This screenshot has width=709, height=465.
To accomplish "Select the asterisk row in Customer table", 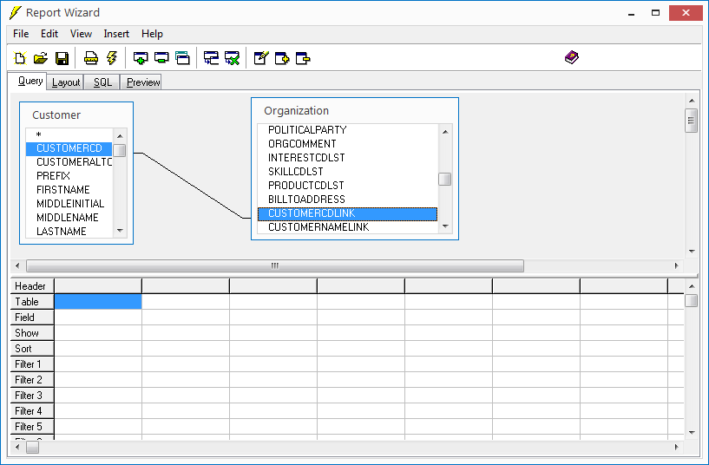I will click(69, 134).
